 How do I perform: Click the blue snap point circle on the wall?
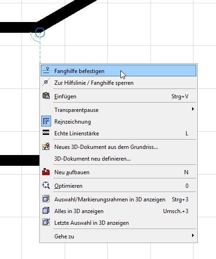(x=40, y=32)
